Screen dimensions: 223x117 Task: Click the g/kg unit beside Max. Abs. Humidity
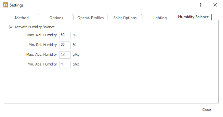(76, 54)
